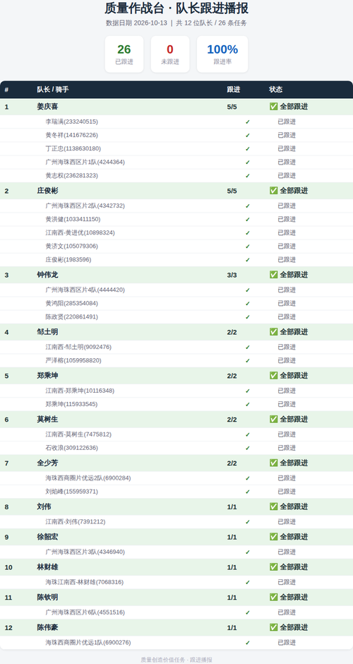Click the checkmark for 广州海珠西区片1队(4244364)
The height and width of the screenshot is (664, 353).
pos(248,162)
